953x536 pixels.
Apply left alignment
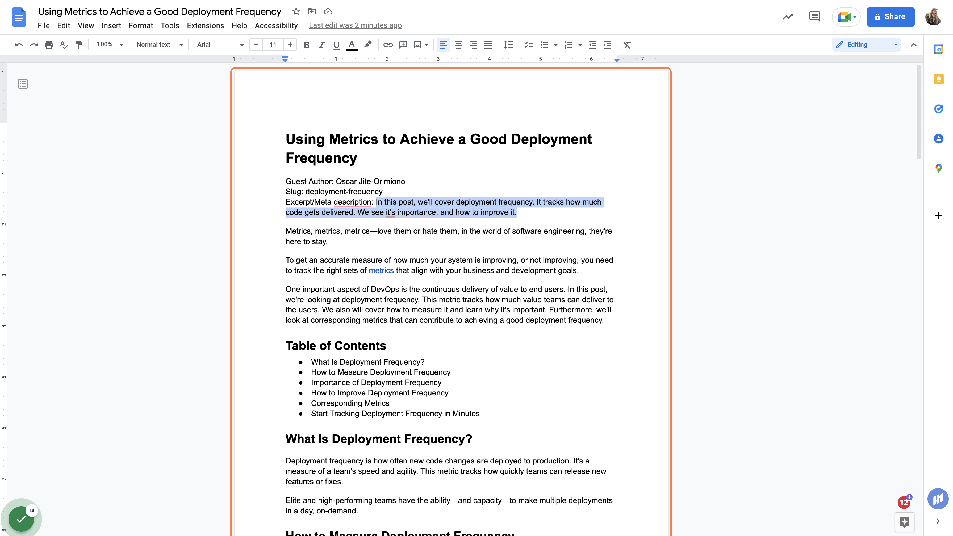point(443,45)
